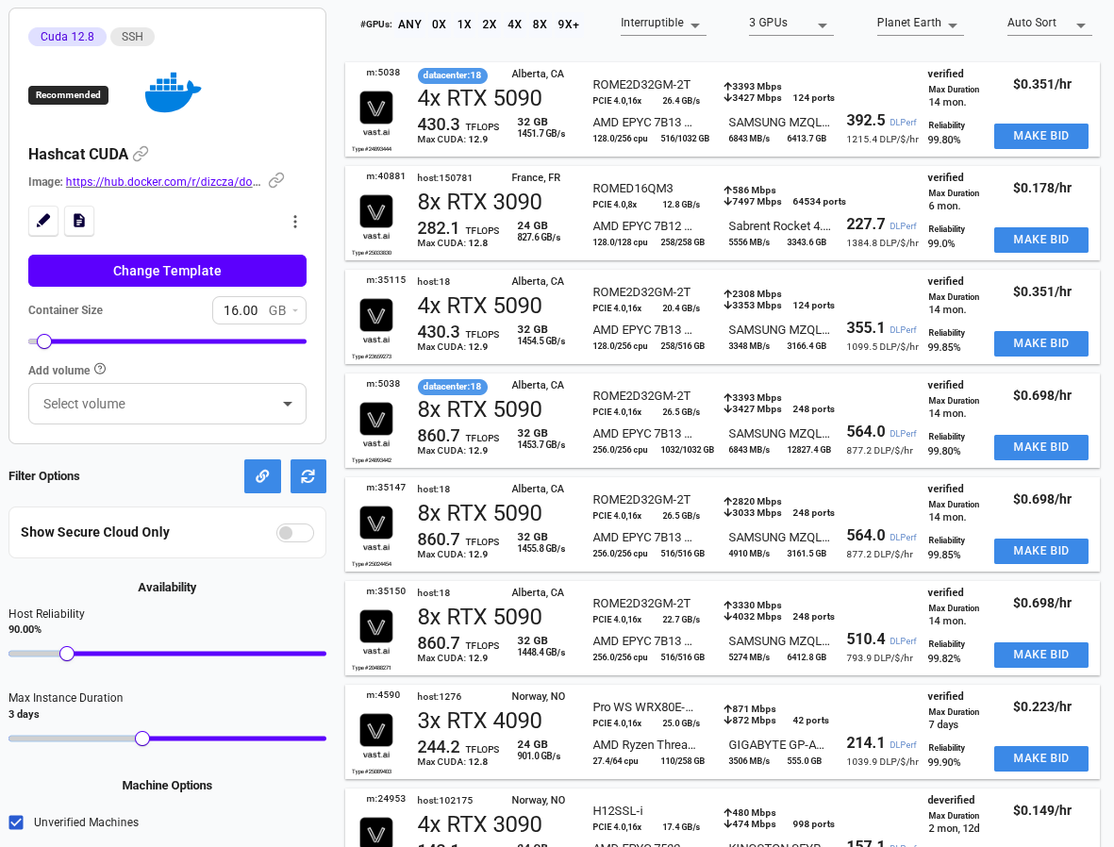Open the GB container size unit dropdown
The image size is (1114, 847).
click(x=284, y=310)
